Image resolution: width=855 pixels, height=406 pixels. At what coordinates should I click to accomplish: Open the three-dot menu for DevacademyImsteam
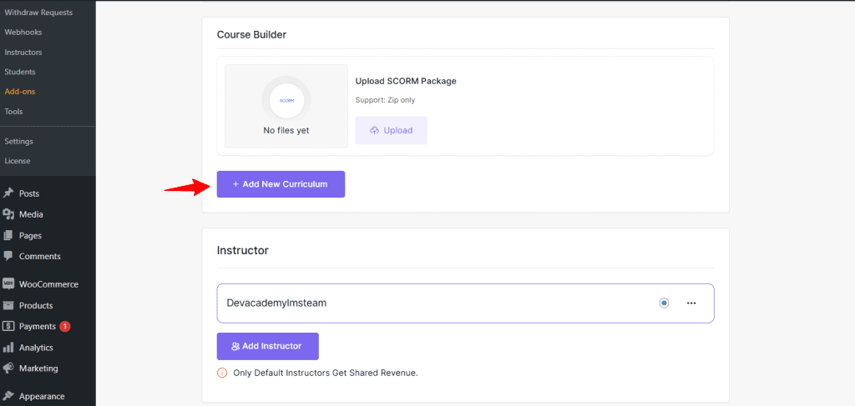pos(691,303)
